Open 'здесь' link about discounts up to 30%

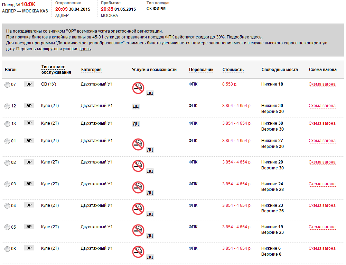[256, 37]
